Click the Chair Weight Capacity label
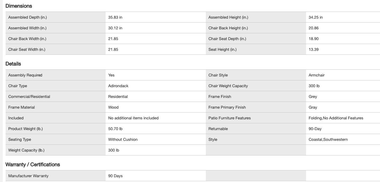The image size is (380, 182). 228,86
